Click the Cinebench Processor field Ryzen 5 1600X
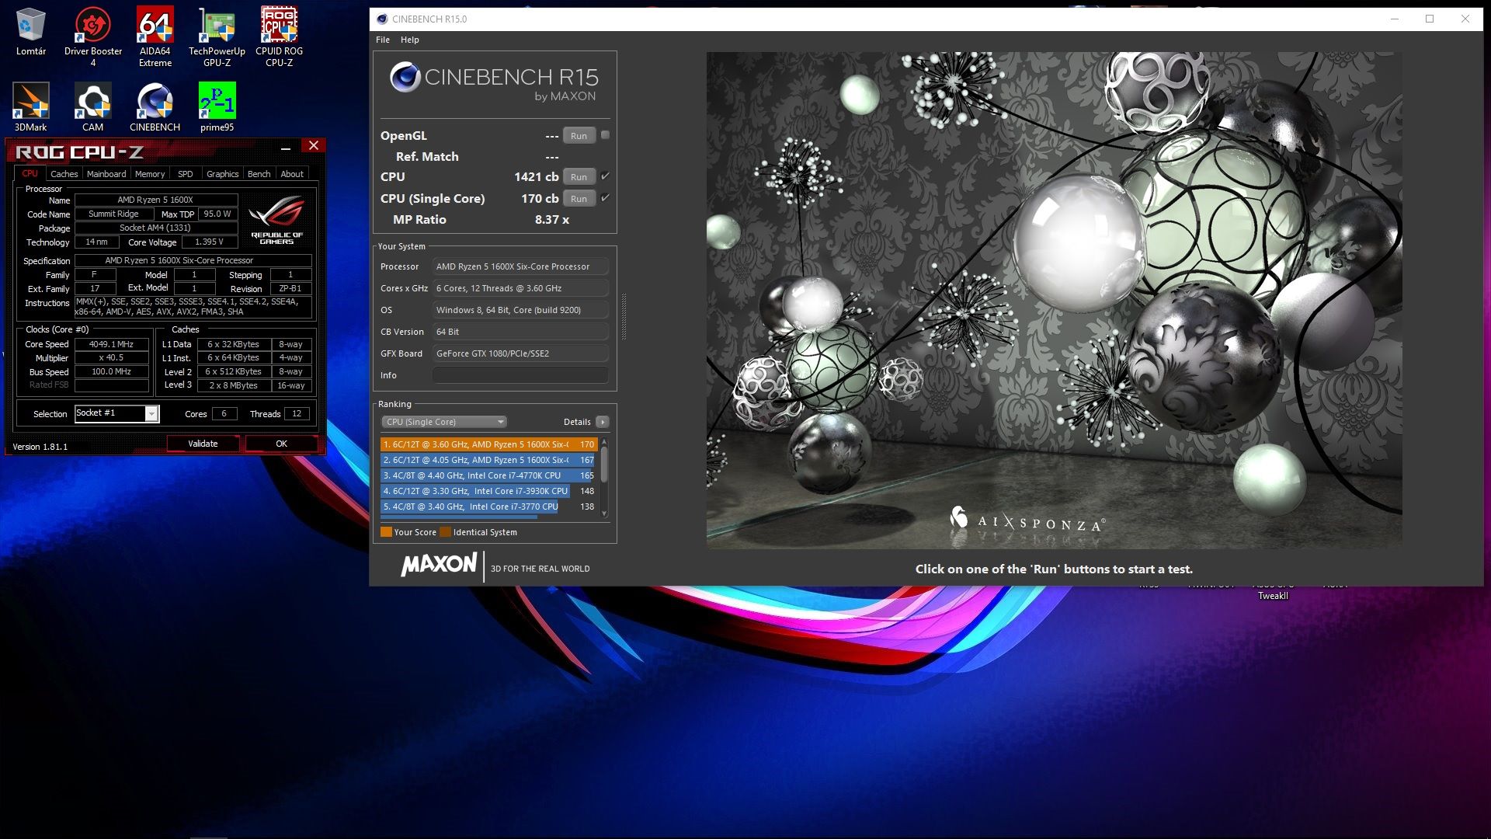Viewport: 1491px width, 839px height. coord(520,266)
